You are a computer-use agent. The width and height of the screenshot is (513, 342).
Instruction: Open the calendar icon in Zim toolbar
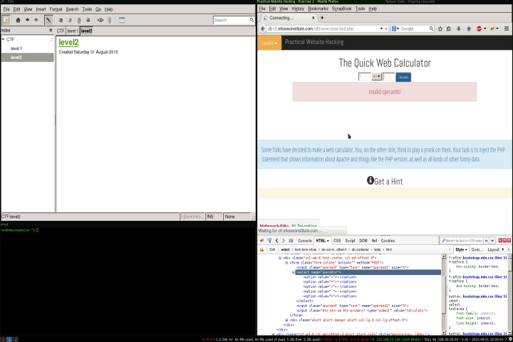122,20
